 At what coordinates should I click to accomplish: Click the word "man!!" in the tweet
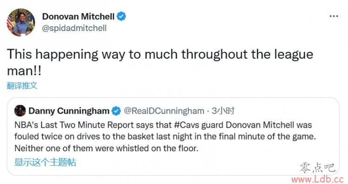click(24, 71)
